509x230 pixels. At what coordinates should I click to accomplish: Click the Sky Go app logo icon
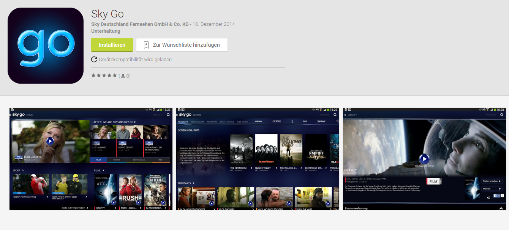pos(46,46)
